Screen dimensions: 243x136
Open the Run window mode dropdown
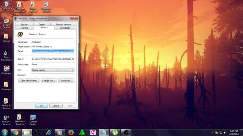53,70
